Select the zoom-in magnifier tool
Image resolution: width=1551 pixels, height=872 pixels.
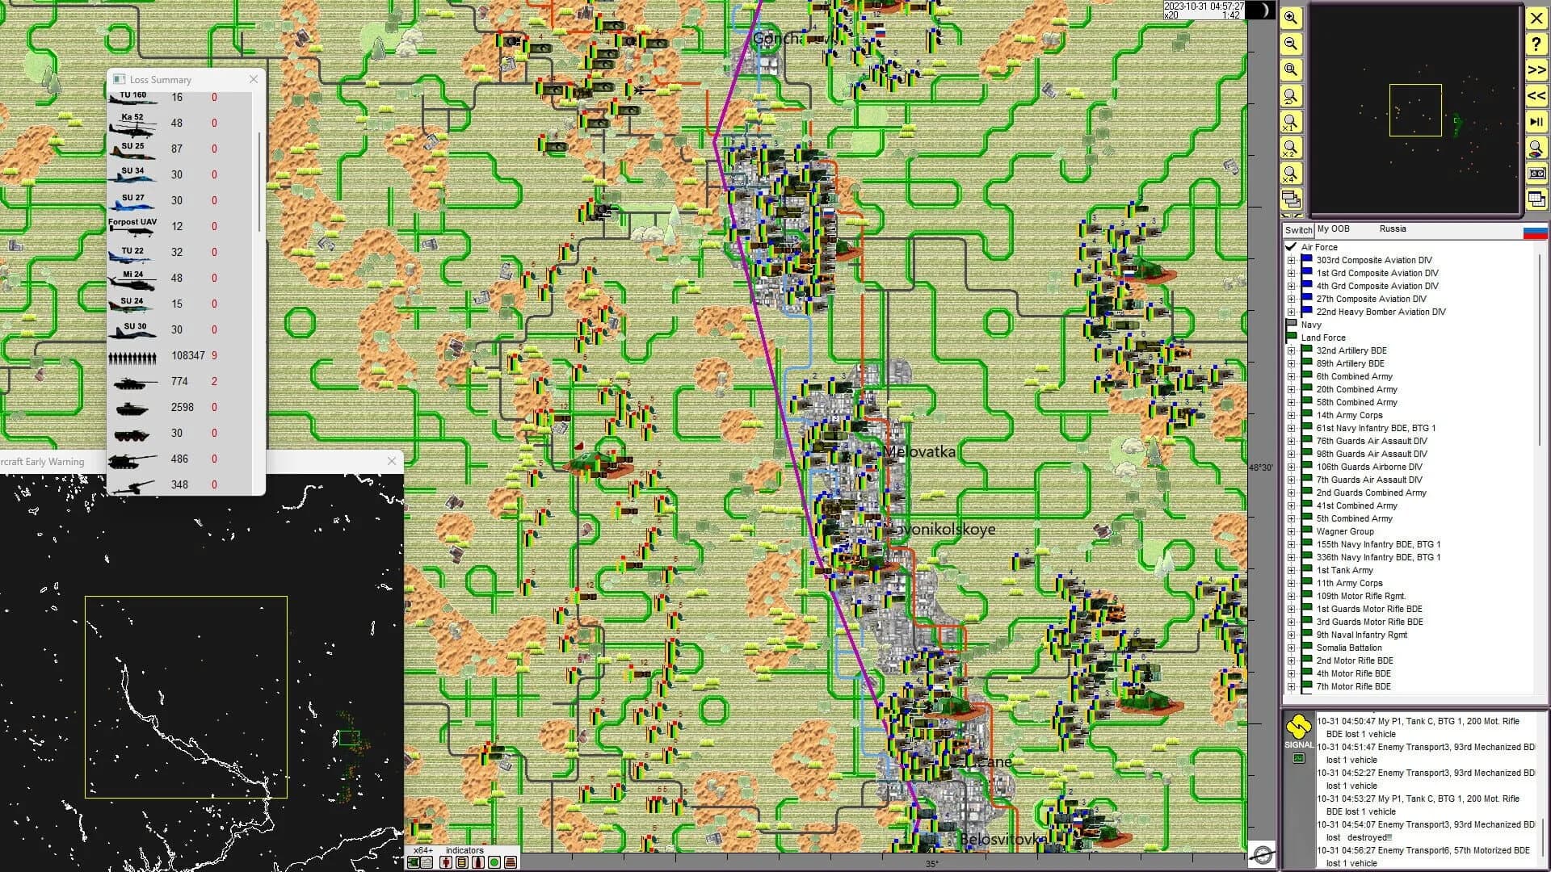1291,18
